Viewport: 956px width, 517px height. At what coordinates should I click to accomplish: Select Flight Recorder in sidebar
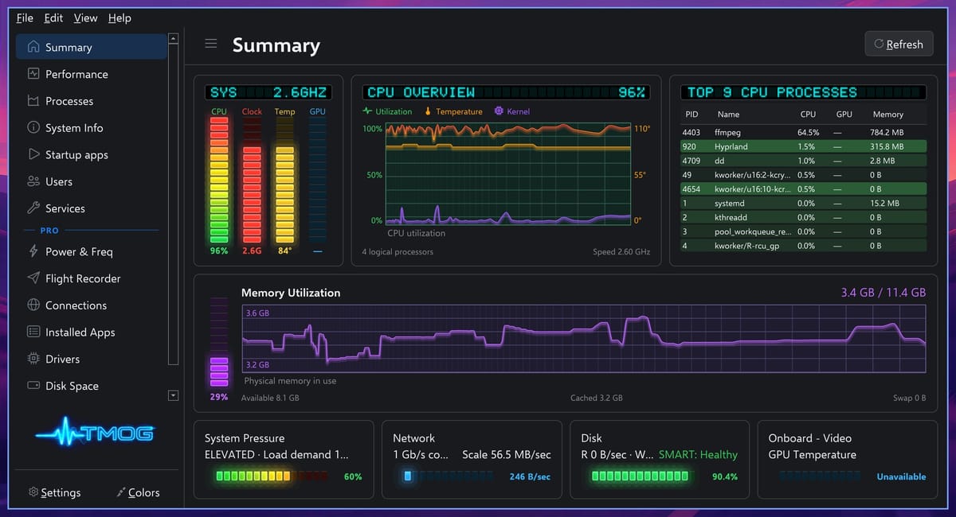point(92,278)
